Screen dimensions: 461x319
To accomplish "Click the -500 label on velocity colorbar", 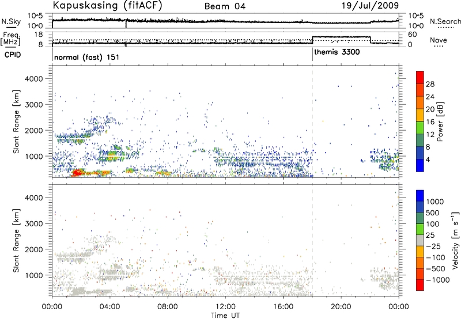I will (435, 268).
